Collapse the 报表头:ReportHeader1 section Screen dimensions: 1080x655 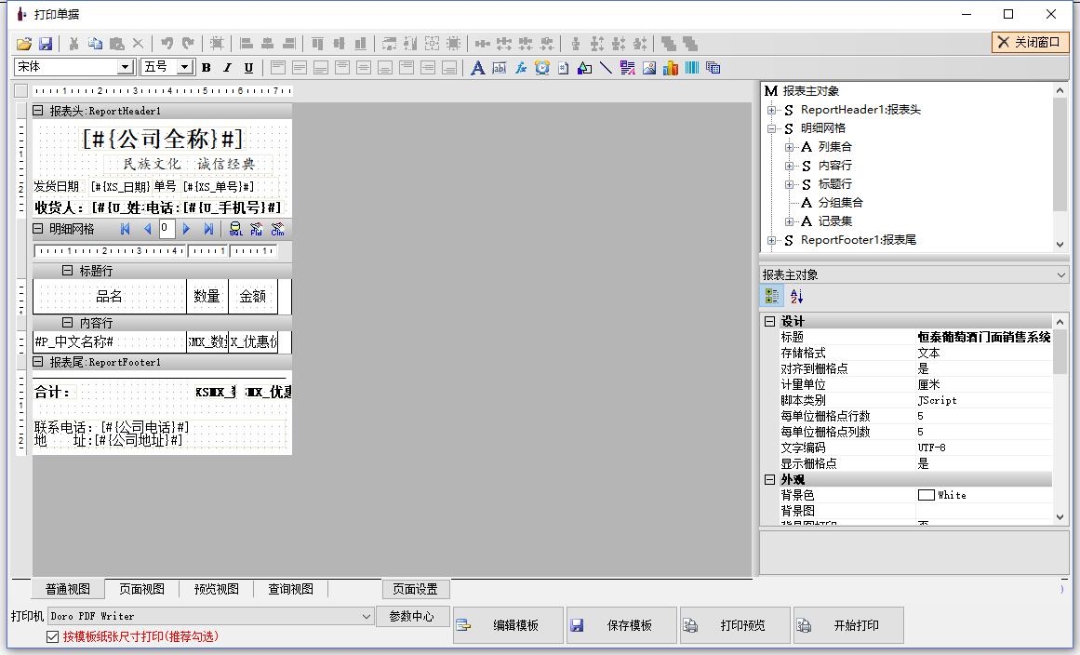coord(38,110)
